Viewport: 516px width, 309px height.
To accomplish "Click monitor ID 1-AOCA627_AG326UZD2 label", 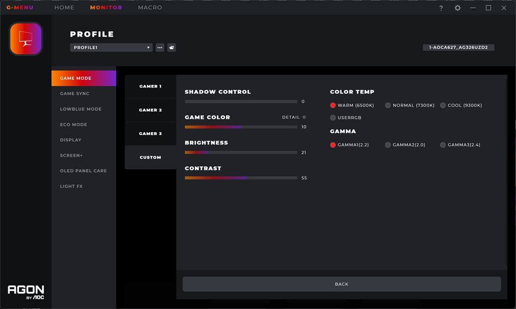I will tap(459, 47).
